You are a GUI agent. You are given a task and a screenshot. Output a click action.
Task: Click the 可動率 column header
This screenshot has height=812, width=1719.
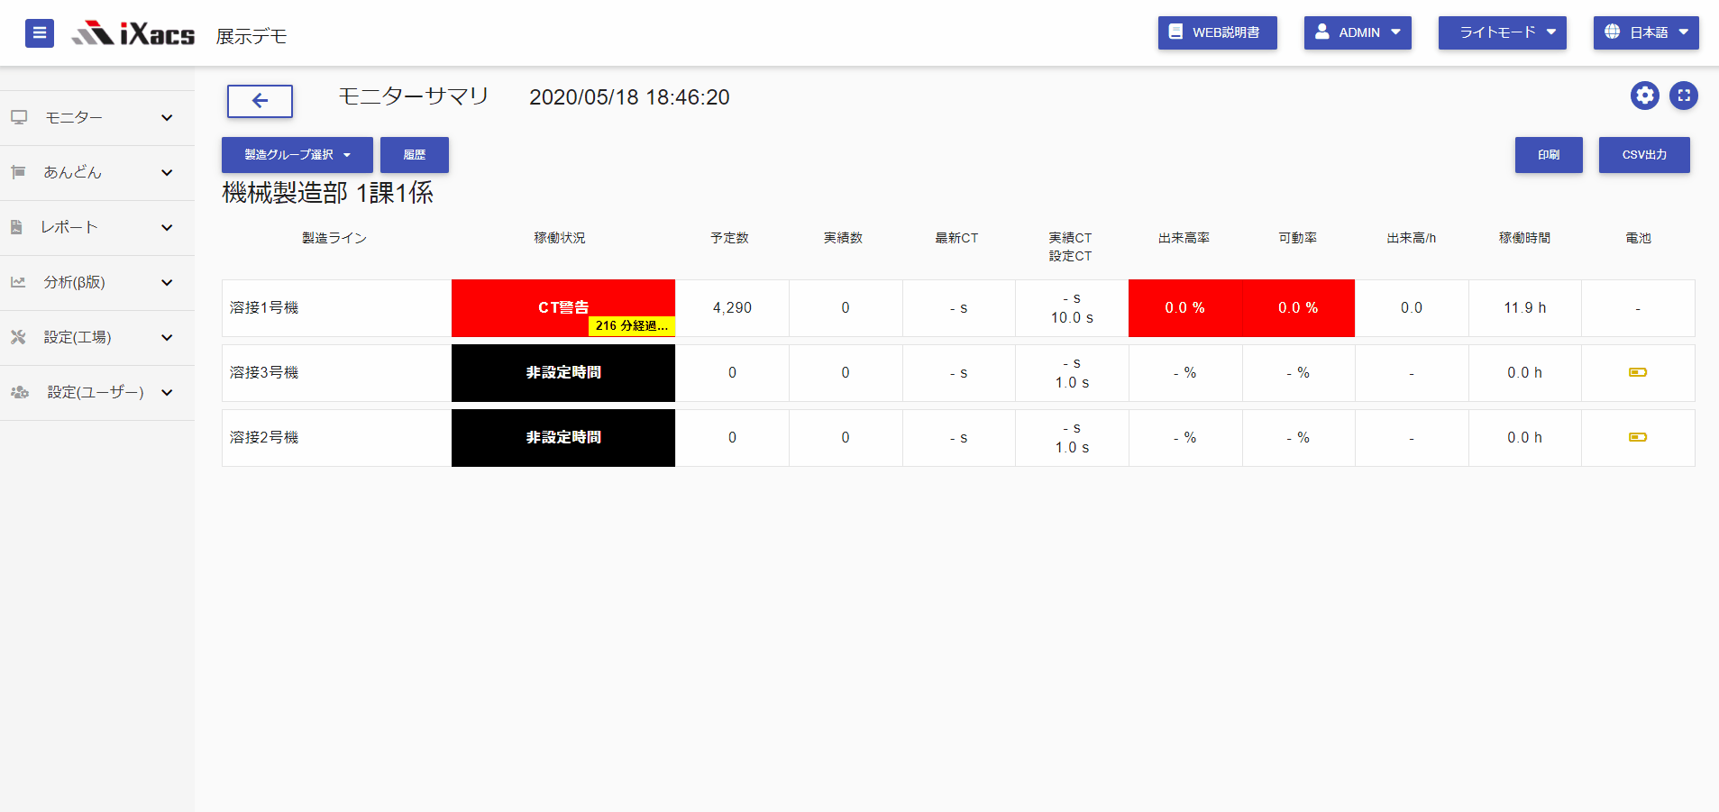click(x=1298, y=238)
